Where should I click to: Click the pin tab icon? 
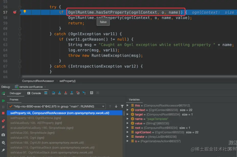click(x=3, y=150)
